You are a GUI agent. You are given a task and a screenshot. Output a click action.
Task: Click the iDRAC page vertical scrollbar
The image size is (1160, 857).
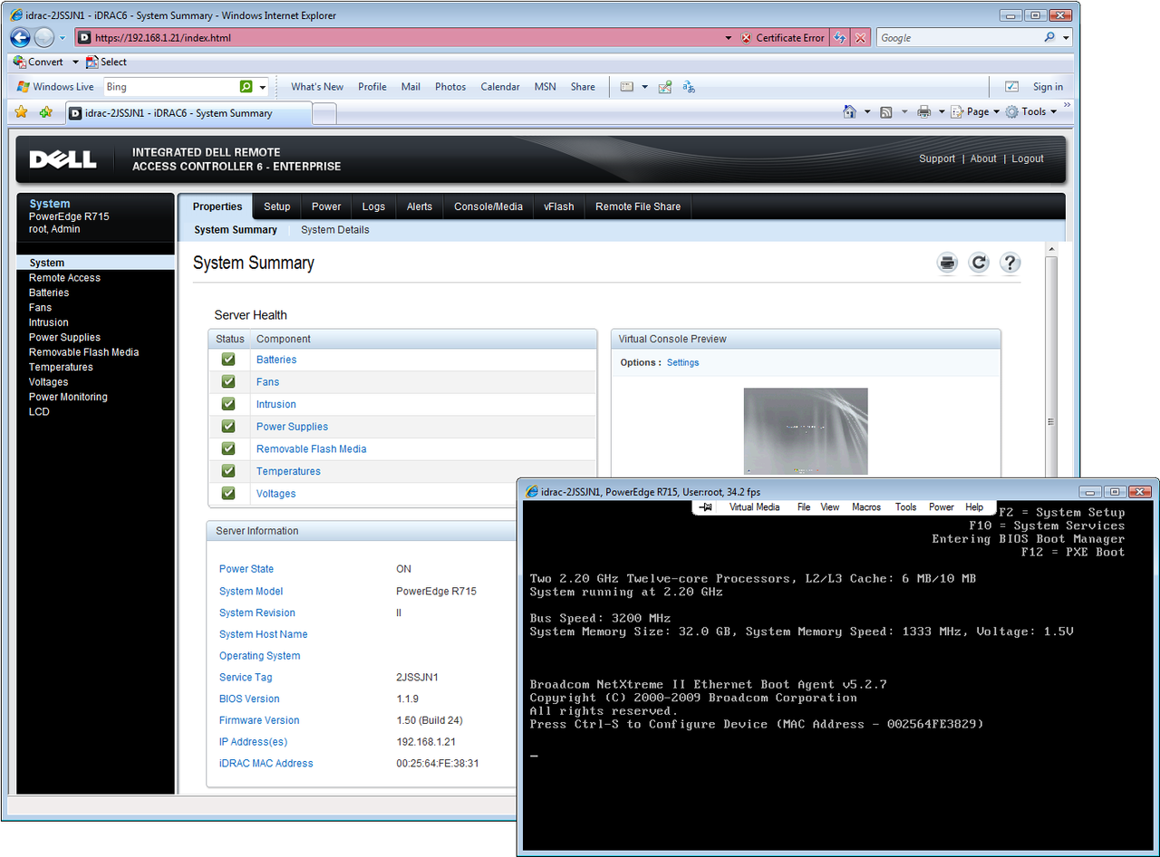coord(1051,421)
